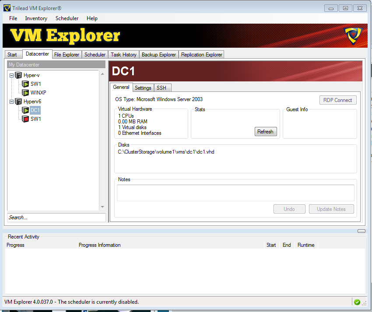This screenshot has height=312, width=372.
Task: Open the Scheduler menu in menu bar
Action: pos(67,18)
